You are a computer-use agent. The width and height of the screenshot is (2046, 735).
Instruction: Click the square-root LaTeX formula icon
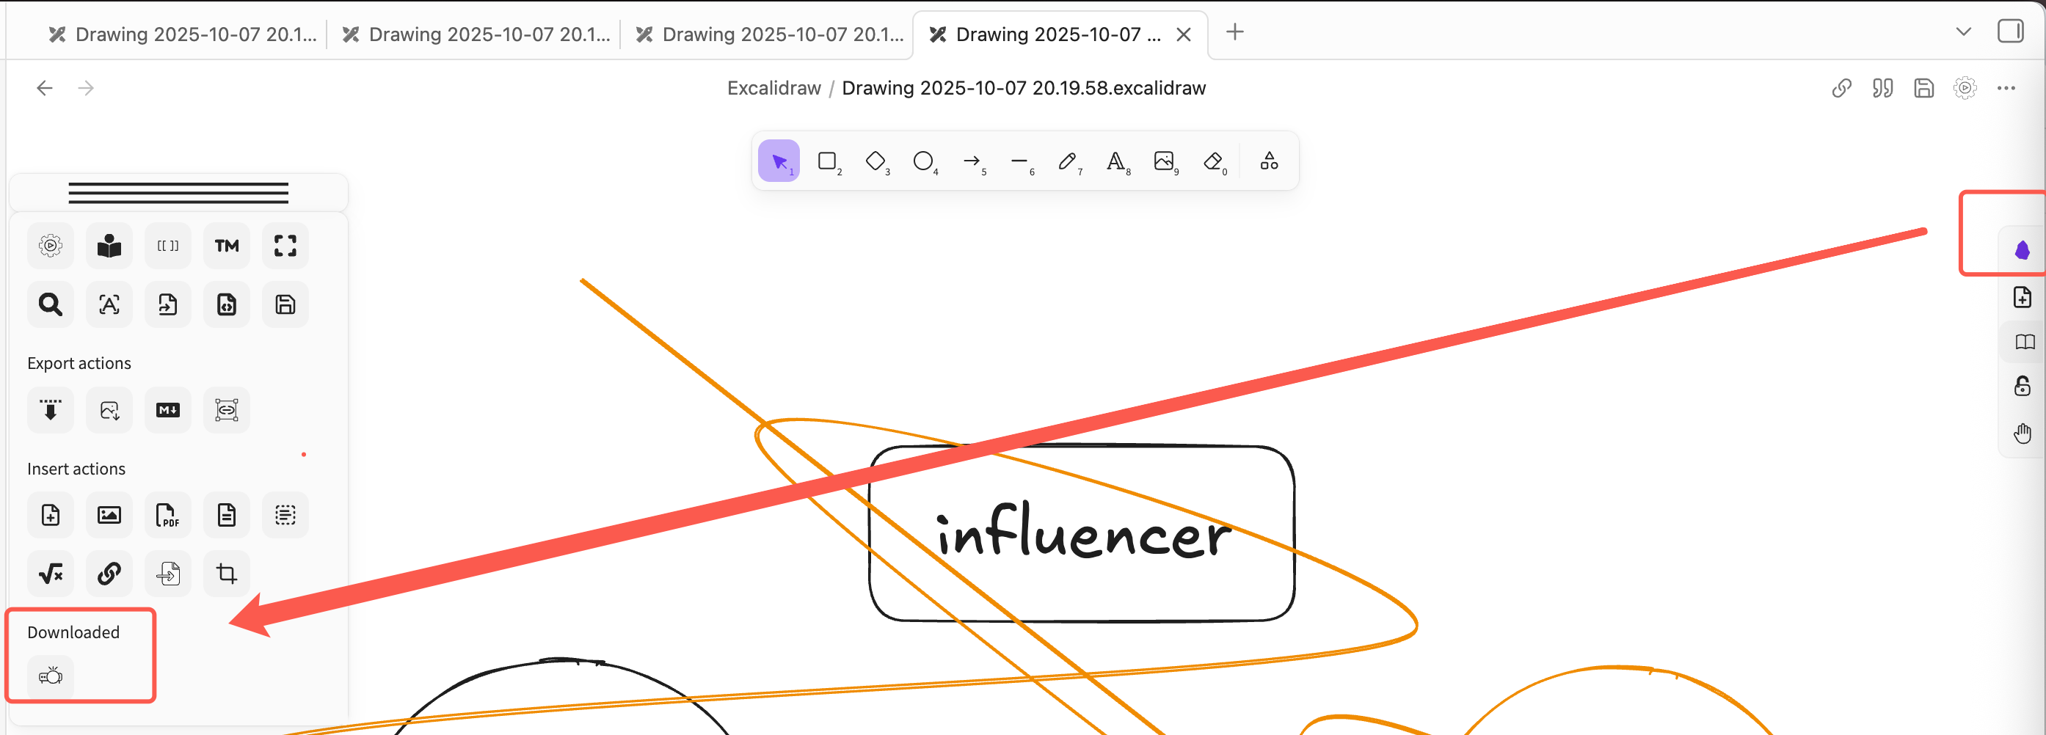point(50,574)
